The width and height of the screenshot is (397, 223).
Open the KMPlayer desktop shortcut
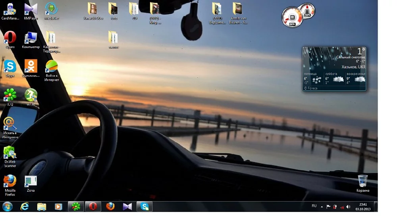[x=31, y=9]
